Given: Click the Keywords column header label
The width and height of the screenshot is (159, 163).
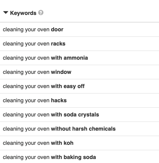Looking at the screenshot, I should (23, 13).
